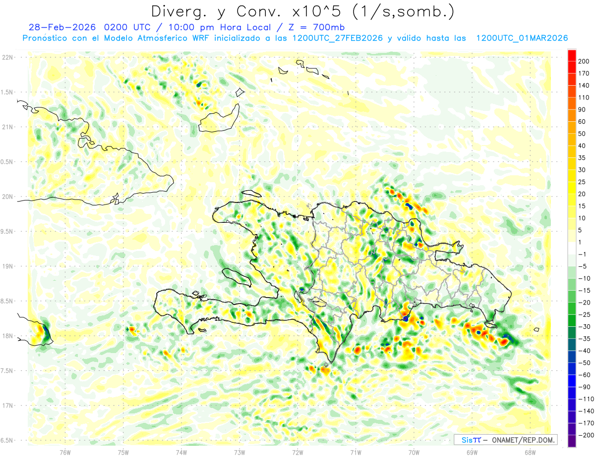The width and height of the screenshot is (595, 459).
Task: Click the '76W' longitude label
Action: click(65, 452)
